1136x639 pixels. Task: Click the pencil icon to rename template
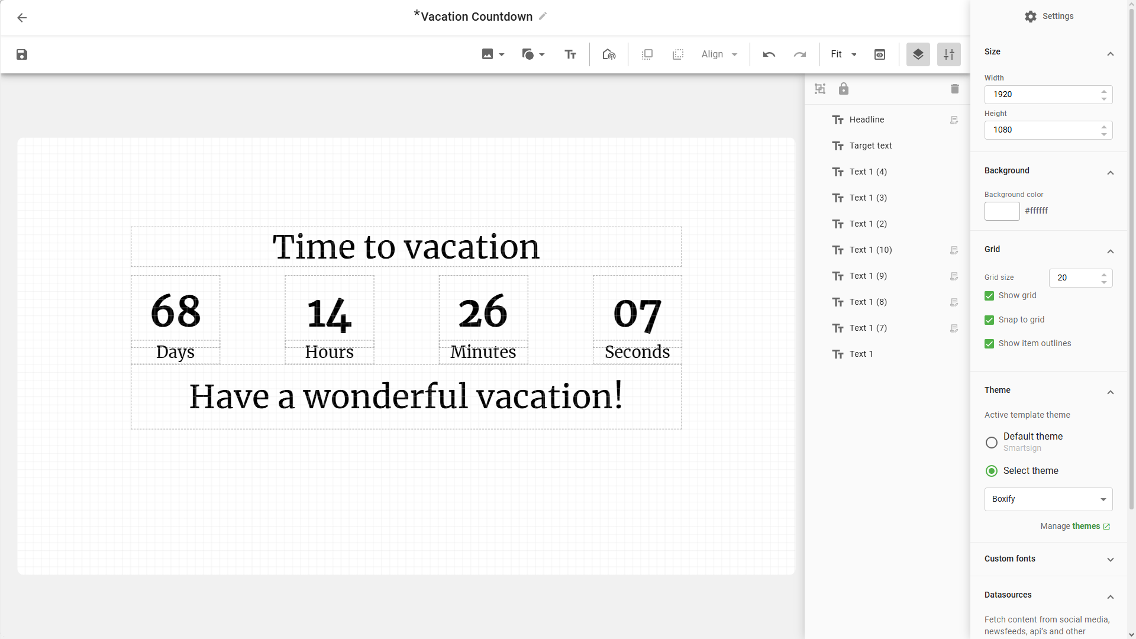pos(543,17)
